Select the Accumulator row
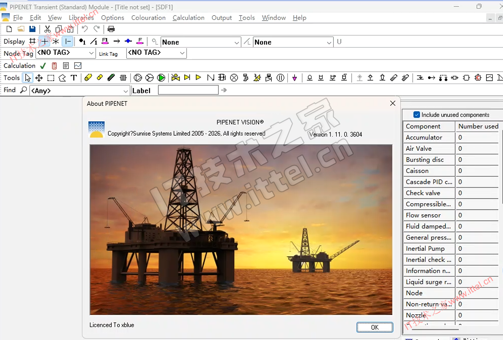This screenshot has width=503, height=340. point(451,138)
